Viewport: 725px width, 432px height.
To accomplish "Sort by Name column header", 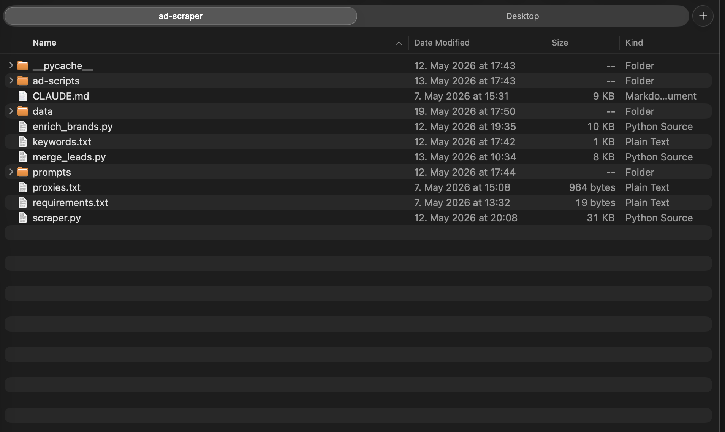I will tap(44, 43).
